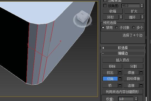This screenshot has width=151, height=101.
Task: Click the 焊接 (Weld) button
Action: (x=131, y=73)
